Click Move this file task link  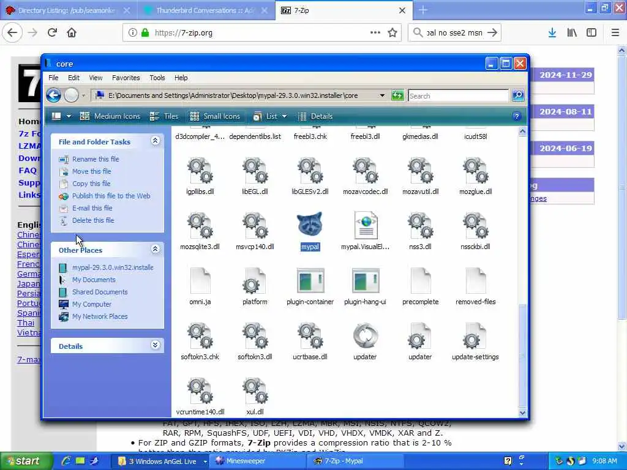tap(92, 171)
